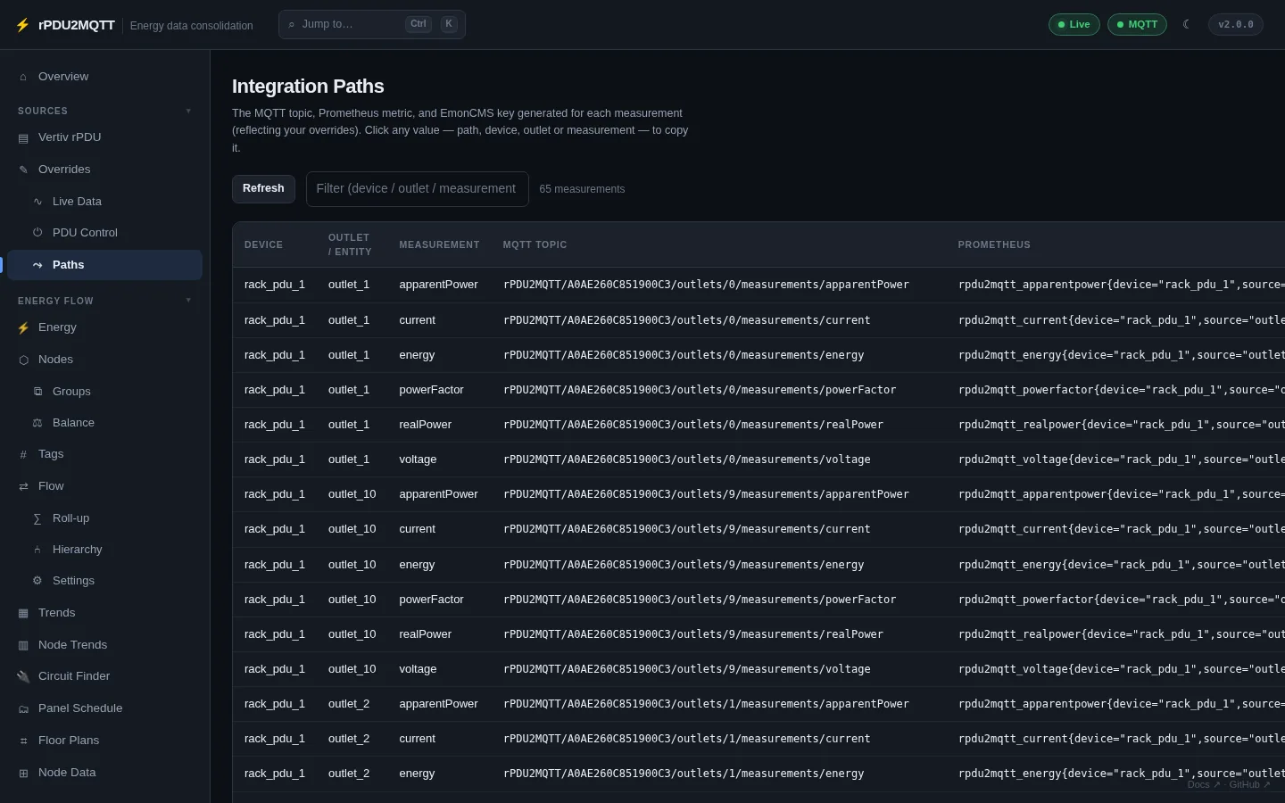Copy rpdu2mqtt_energy Prometheus metric for outlet_1
1285x803 pixels.
pyautogui.click(x=1122, y=354)
